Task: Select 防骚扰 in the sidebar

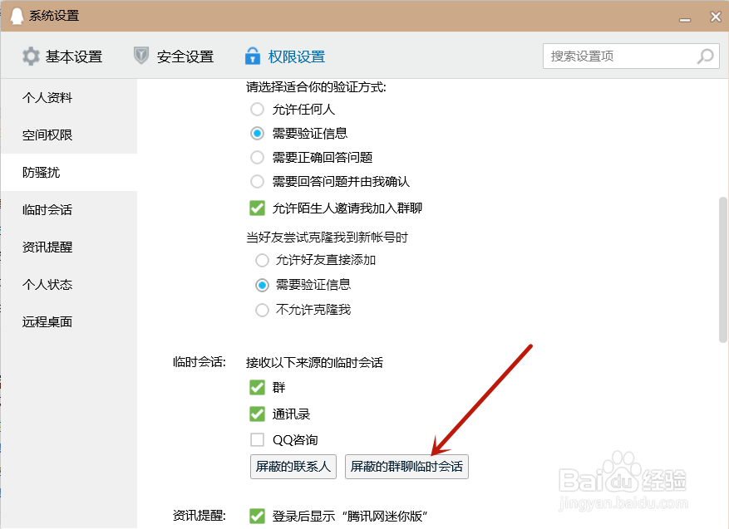Action: point(69,172)
